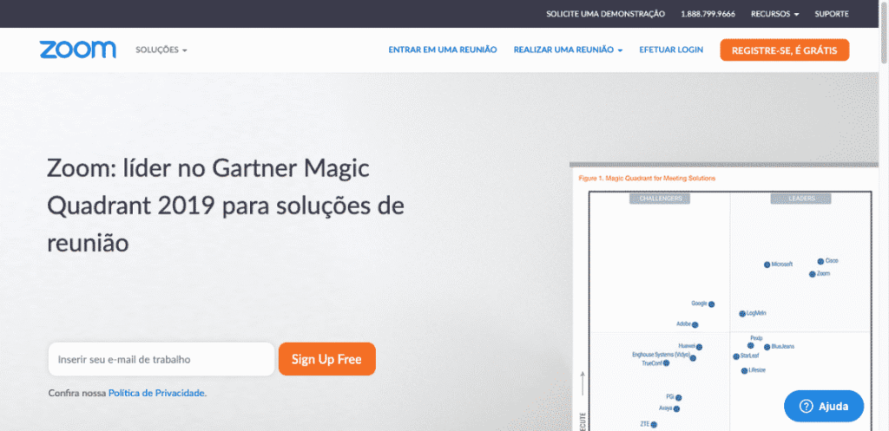The height and width of the screenshot is (431, 889).
Task: Open the Política de Privacidade link
Action: tap(156, 393)
